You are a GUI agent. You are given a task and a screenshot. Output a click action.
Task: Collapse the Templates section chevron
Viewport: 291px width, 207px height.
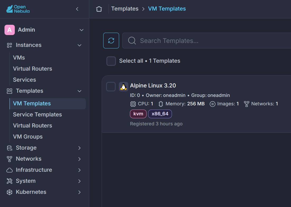pos(79,91)
